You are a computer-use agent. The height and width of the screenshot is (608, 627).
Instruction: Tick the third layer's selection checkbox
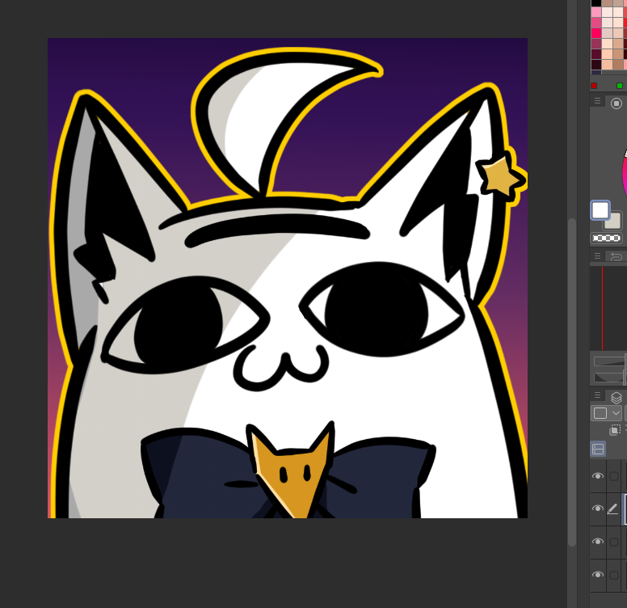[x=614, y=542]
